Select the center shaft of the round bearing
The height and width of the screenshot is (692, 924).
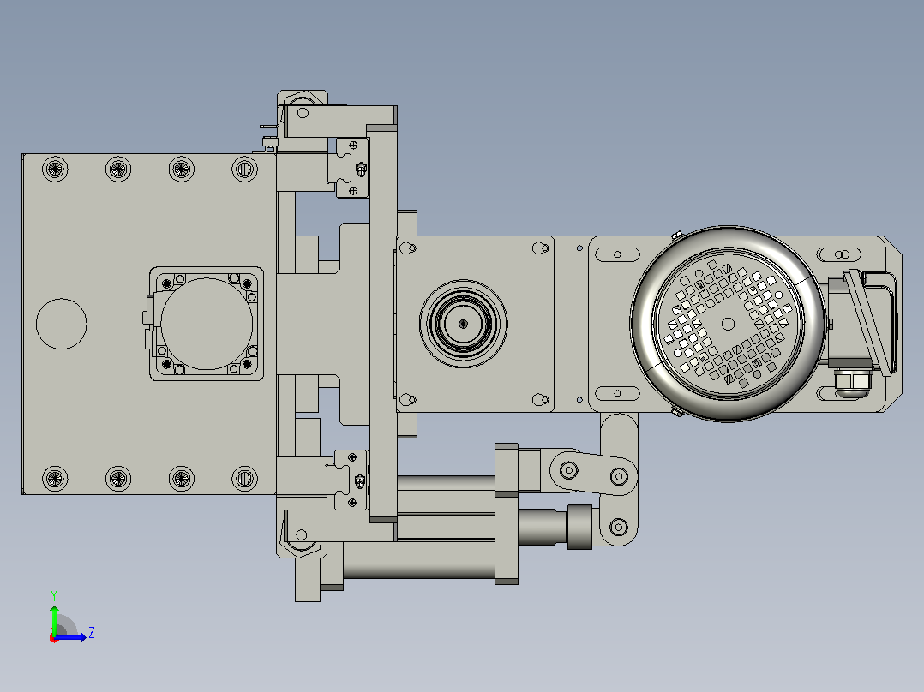463,324
